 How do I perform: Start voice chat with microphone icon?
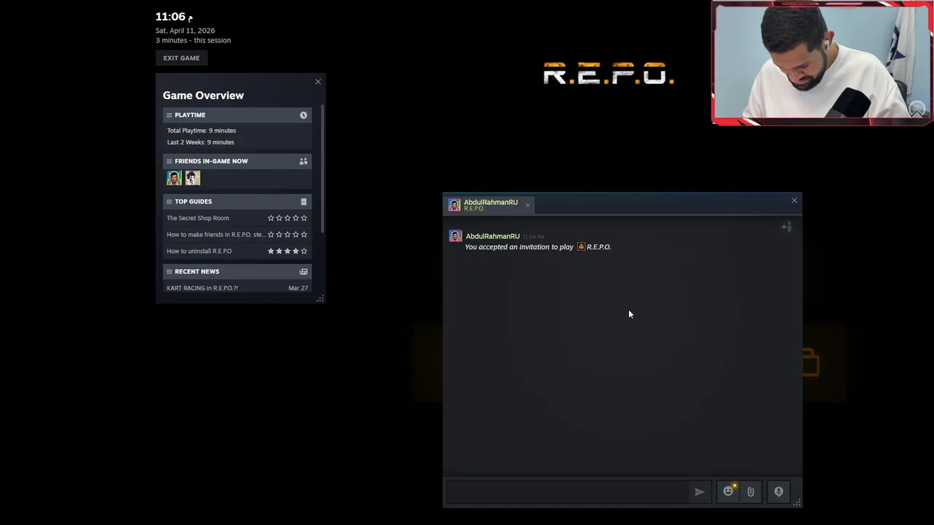[779, 492]
